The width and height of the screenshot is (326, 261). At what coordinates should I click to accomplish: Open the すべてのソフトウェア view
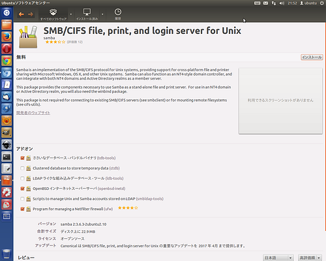[x=53, y=14]
